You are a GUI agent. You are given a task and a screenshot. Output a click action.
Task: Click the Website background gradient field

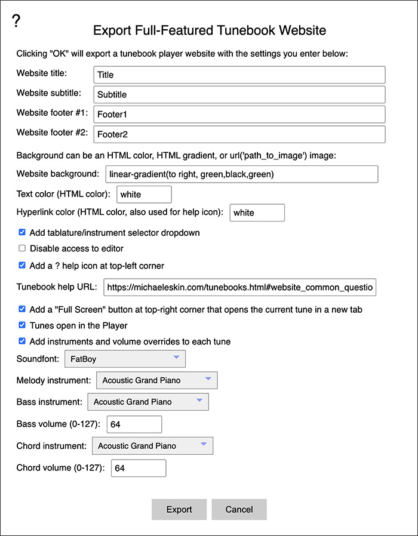242,174
